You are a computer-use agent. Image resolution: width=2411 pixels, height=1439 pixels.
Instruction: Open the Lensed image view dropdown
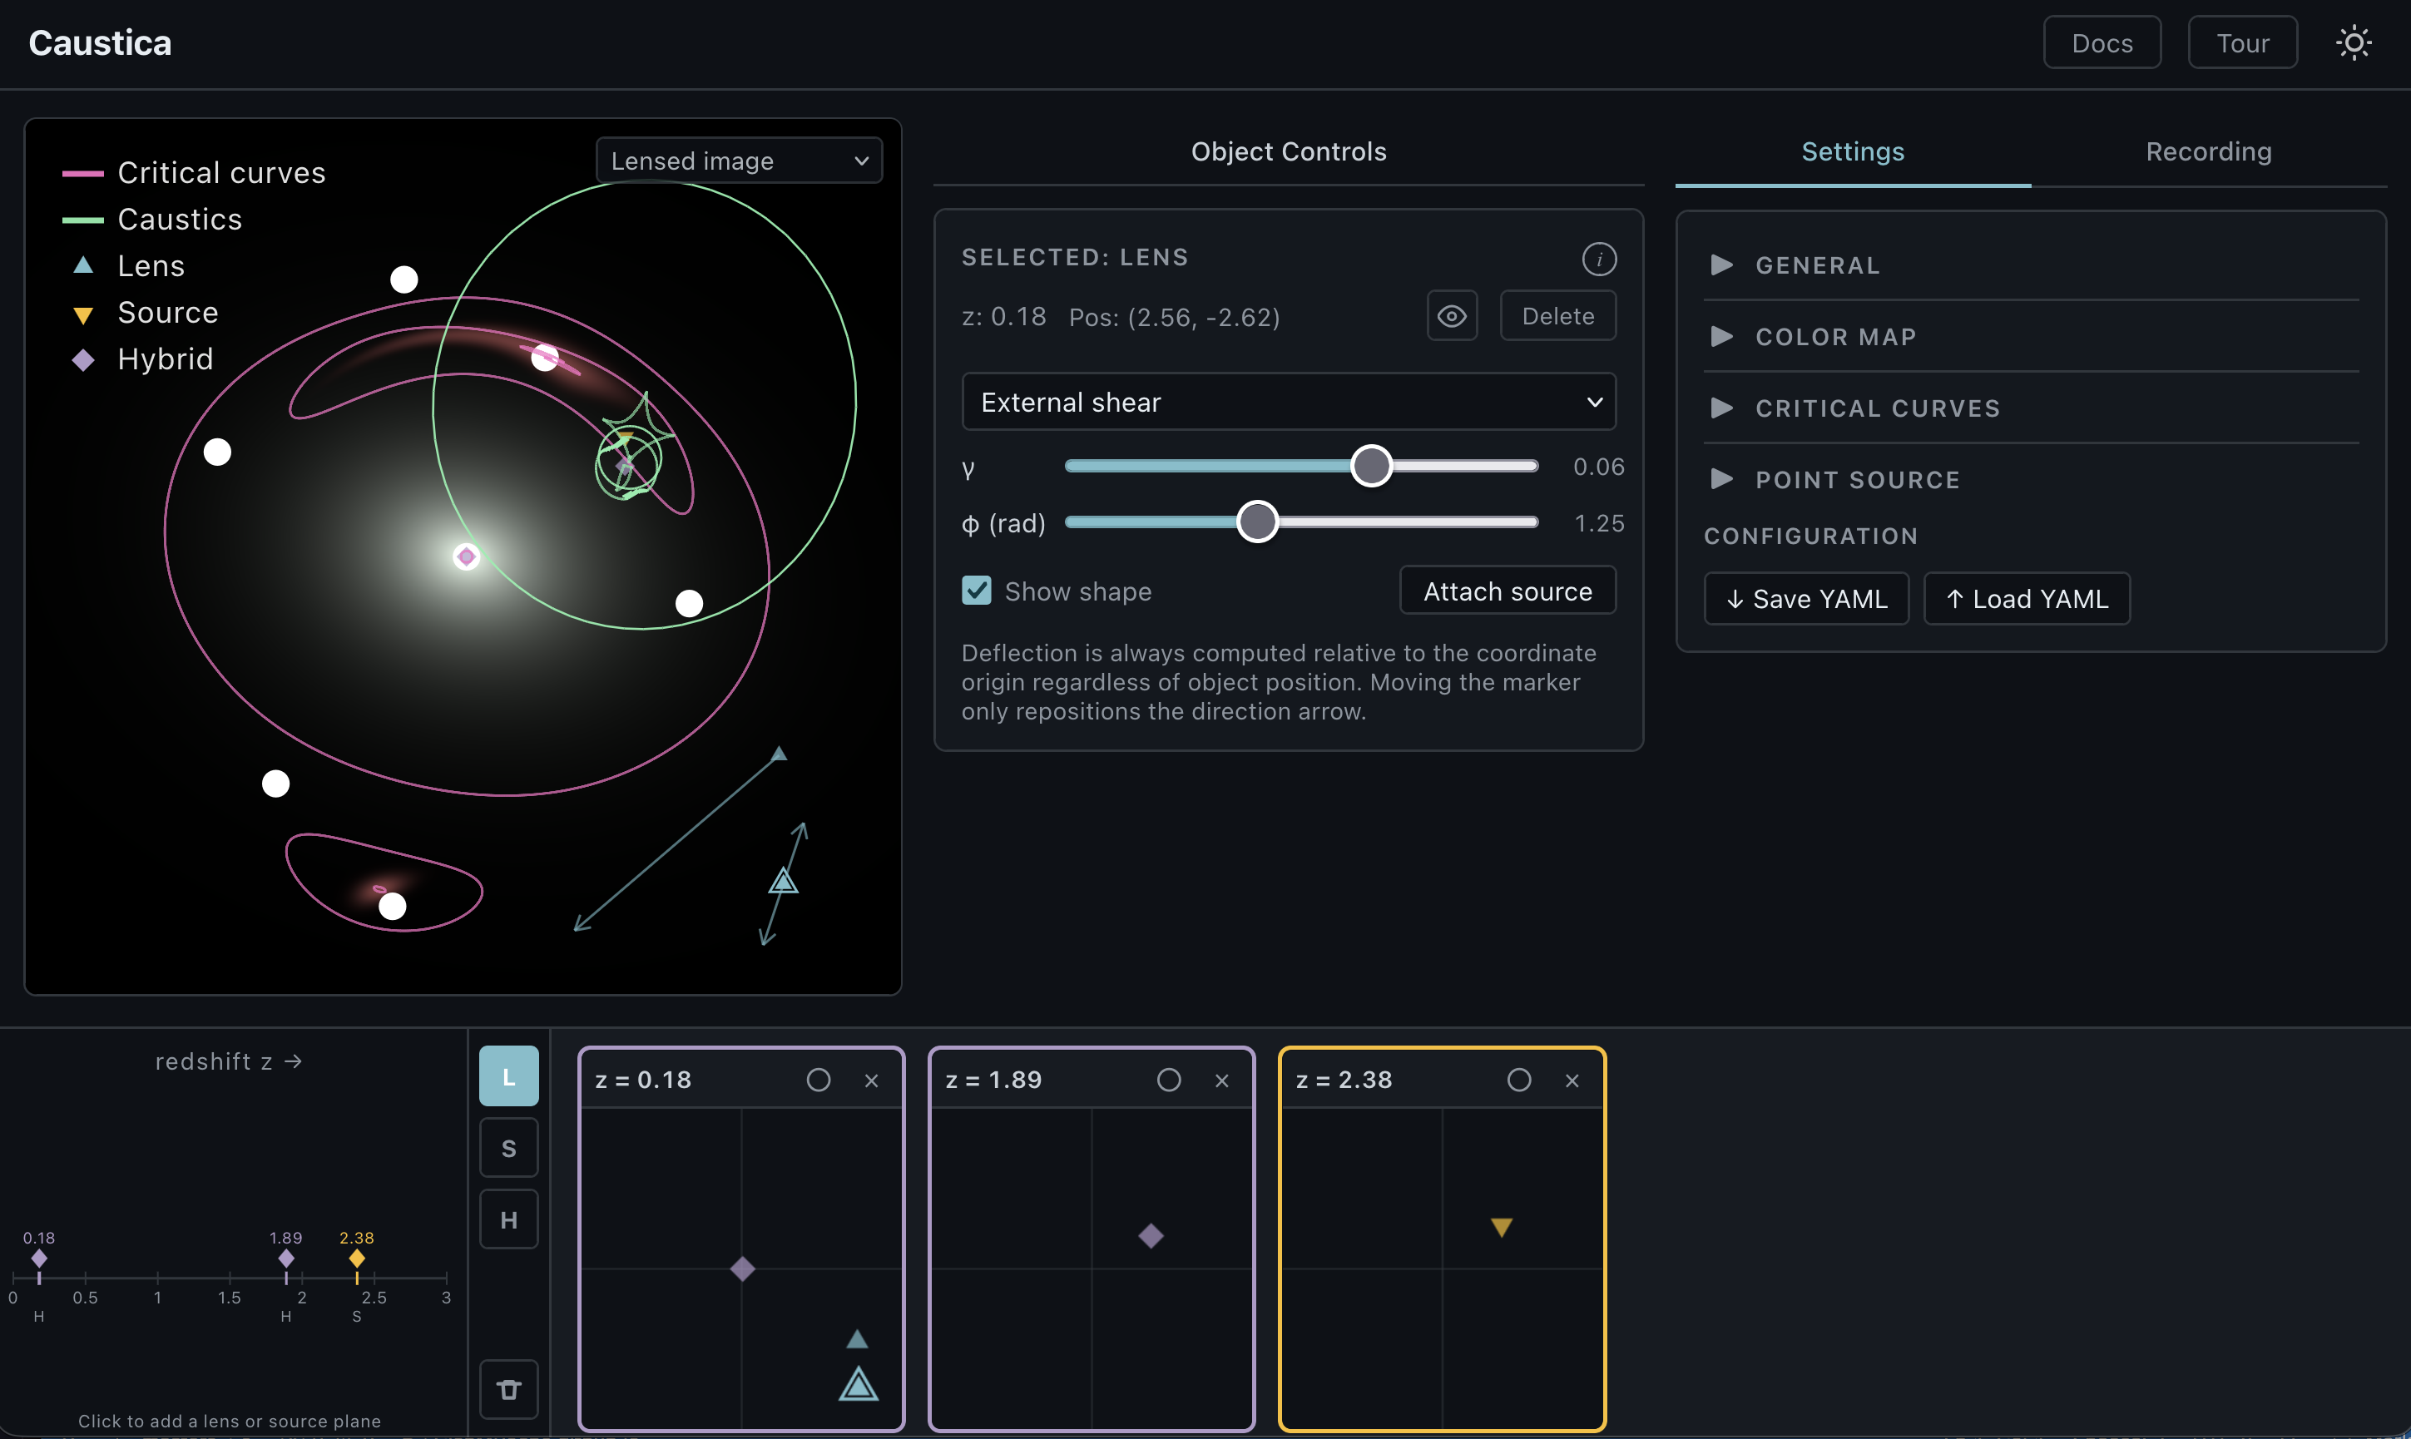pos(739,161)
